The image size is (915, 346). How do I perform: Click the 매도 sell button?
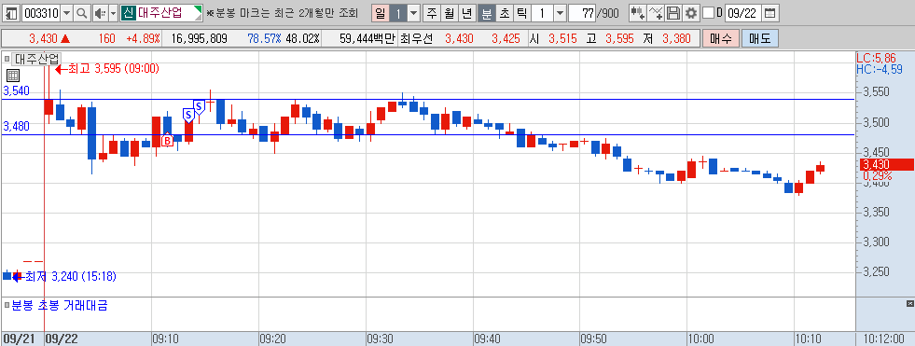(x=760, y=39)
